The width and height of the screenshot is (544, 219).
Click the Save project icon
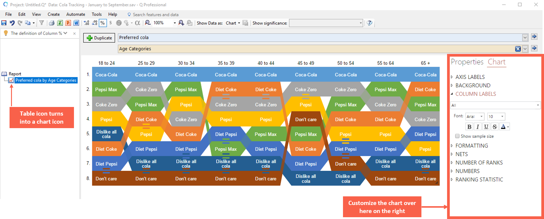tap(4, 23)
